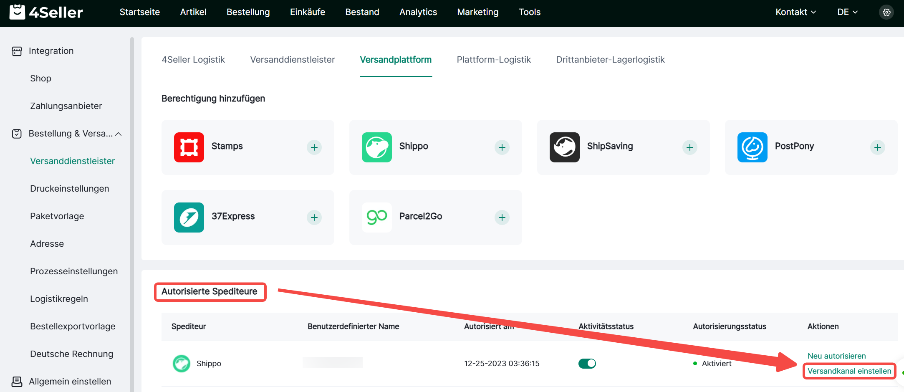Add Stamps authorization with plus icon
This screenshot has height=392, width=904.
314,147
